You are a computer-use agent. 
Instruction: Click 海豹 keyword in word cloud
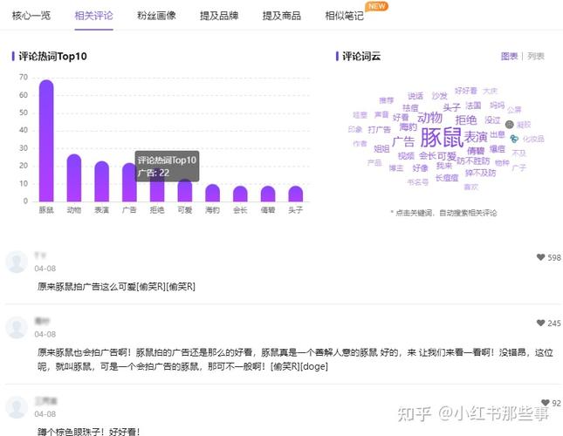point(409,127)
